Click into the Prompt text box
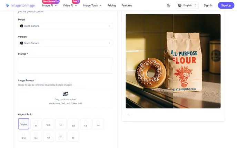Viewport: 237px width, 148px height. pos(65,65)
